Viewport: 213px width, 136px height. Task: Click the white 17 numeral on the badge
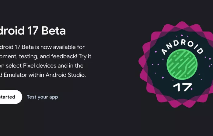click(183, 87)
